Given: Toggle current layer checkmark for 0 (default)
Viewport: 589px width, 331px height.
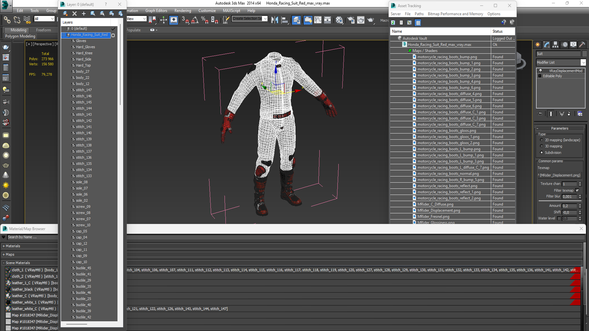Looking at the screenshot, I should pyautogui.click(x=113, y=29).
